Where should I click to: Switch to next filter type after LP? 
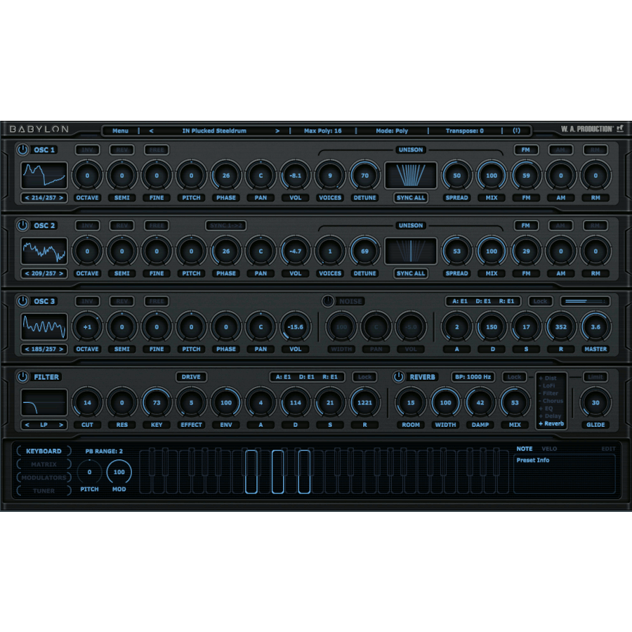(x=61, y=425)
